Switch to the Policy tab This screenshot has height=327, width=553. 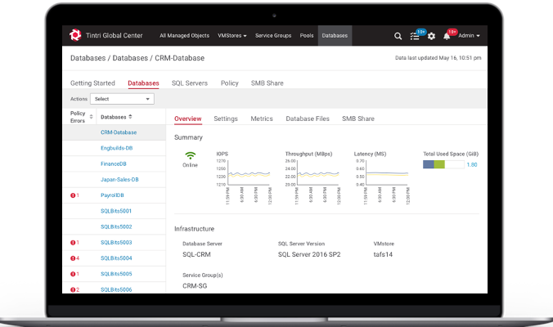[x=230, y=83]
